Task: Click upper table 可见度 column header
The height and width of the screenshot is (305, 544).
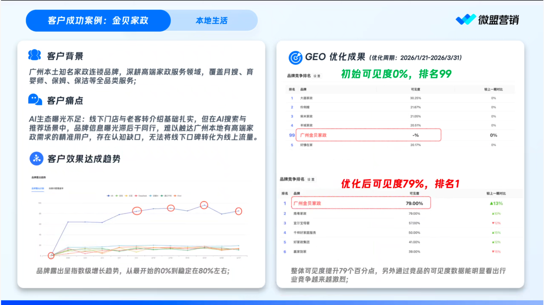Action: pos(416,89)
